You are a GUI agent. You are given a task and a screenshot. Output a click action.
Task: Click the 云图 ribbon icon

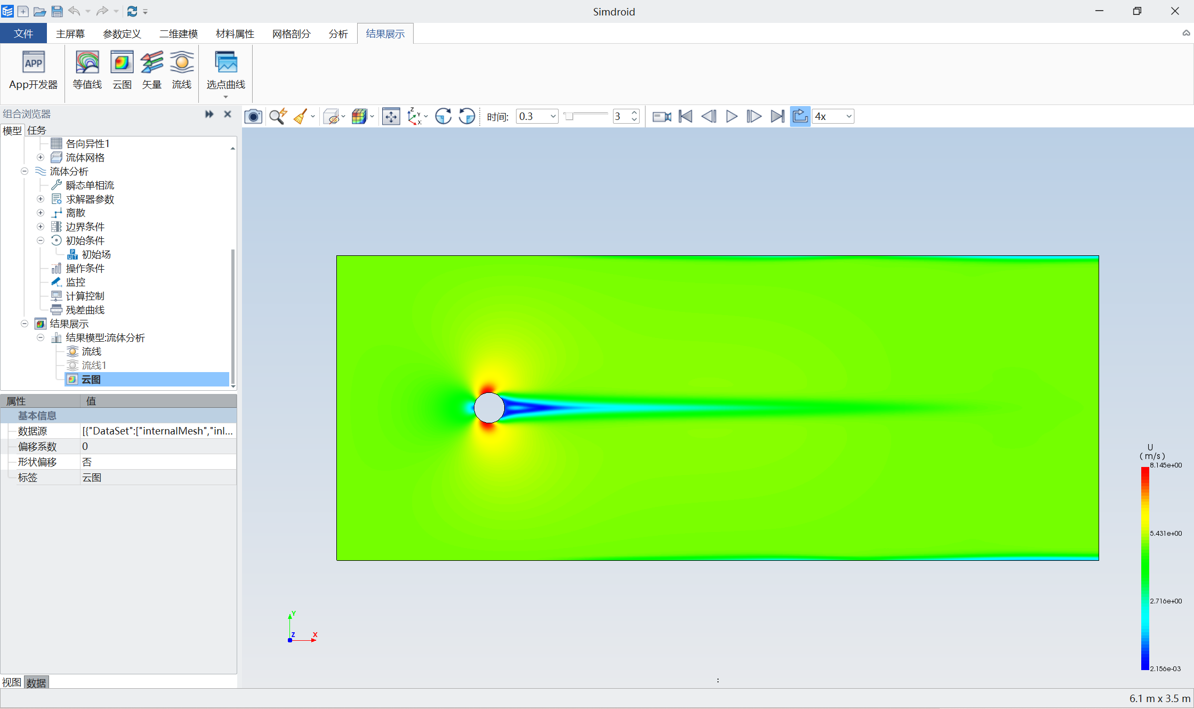(x=122, y=71)
